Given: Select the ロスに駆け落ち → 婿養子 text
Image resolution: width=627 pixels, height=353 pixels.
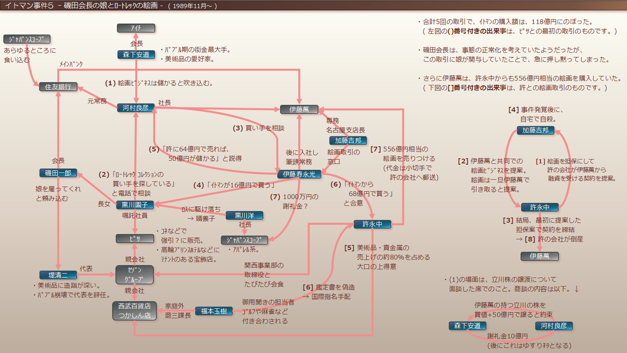Looking at the screenshot, I should point(201,214).
